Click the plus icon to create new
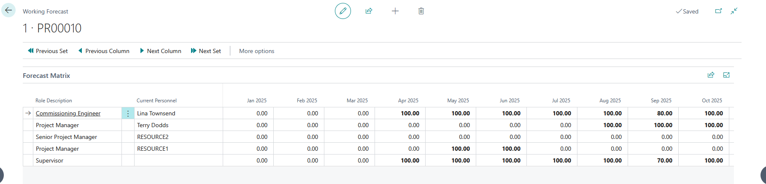This screenshot has height=184, width=766. click(x=395, y=11)
